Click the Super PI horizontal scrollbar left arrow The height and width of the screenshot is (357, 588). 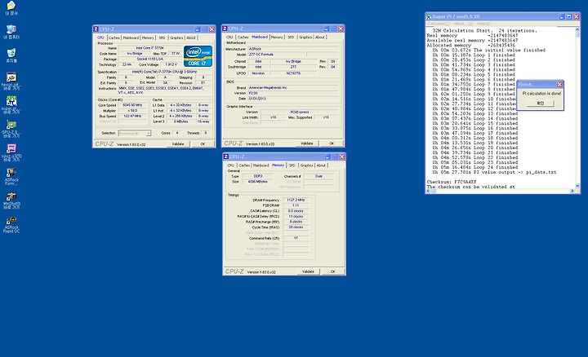[x=429, y=191]
